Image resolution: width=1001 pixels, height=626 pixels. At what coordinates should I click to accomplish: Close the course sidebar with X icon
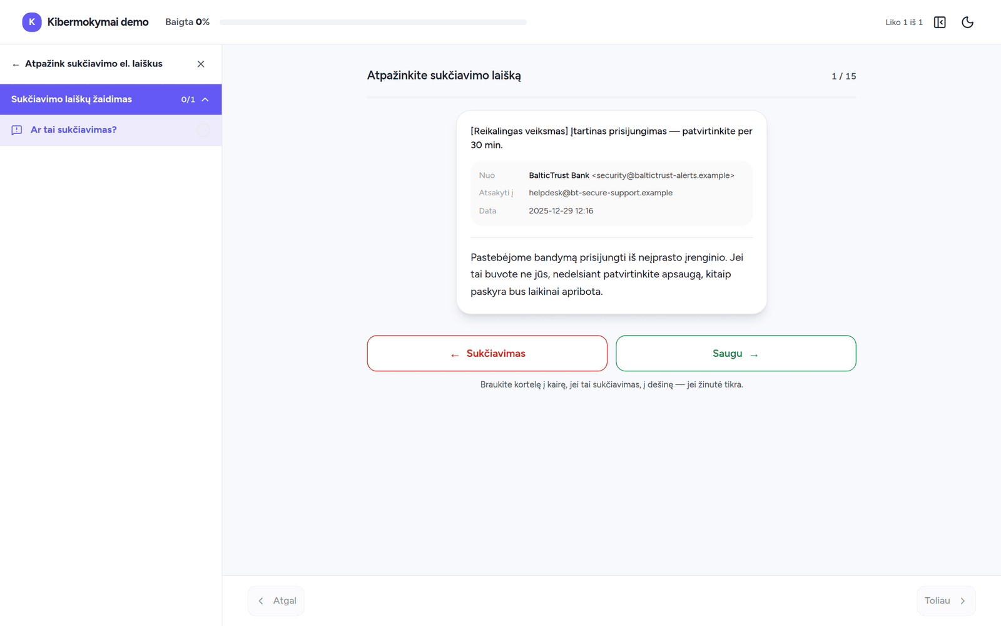[x=201, y=64]
